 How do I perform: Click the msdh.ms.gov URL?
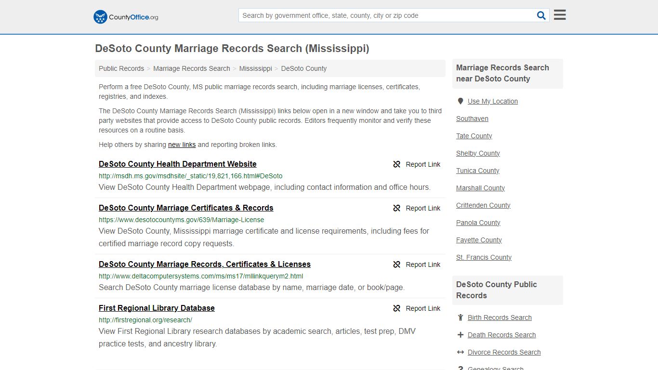[x=191, y=176]
